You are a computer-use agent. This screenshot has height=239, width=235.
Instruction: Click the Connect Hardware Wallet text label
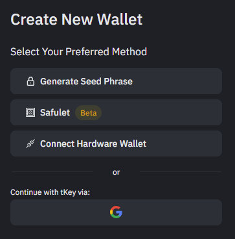tap(93, 144)
